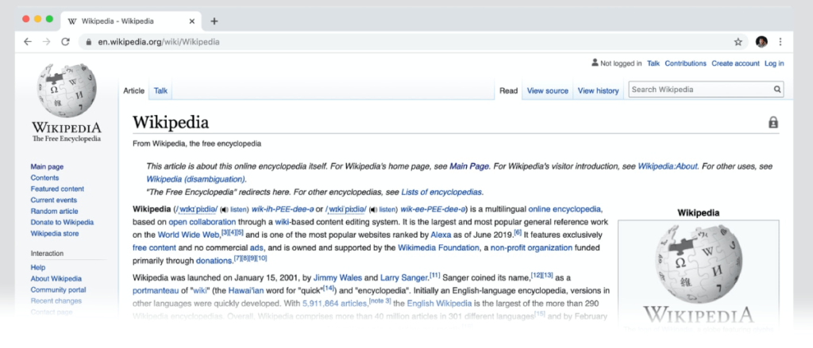Open a new tab with the plus icon
This screenshot has width=813, height=348.
click(214, 21)
